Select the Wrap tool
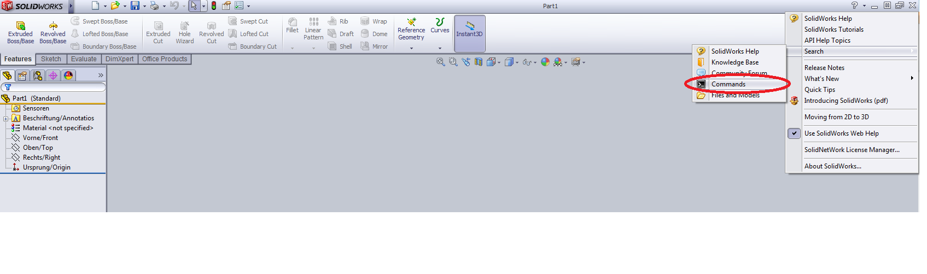Image resolution: width=927 pixels, height=274 pixels. (x=374, y=21)
